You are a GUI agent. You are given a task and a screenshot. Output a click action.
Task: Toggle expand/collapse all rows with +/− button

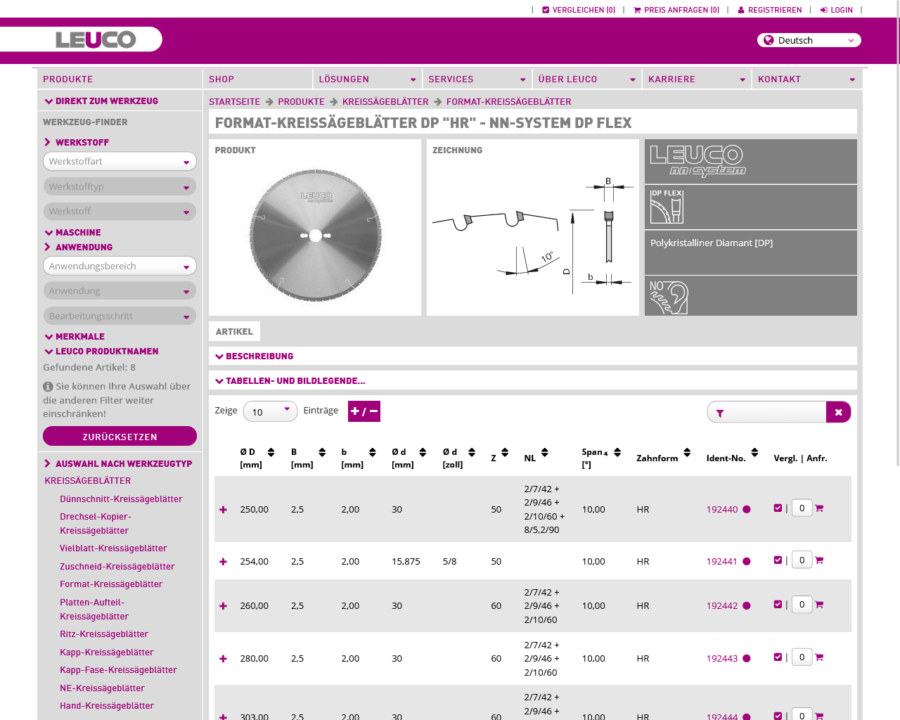pos(364,411)
